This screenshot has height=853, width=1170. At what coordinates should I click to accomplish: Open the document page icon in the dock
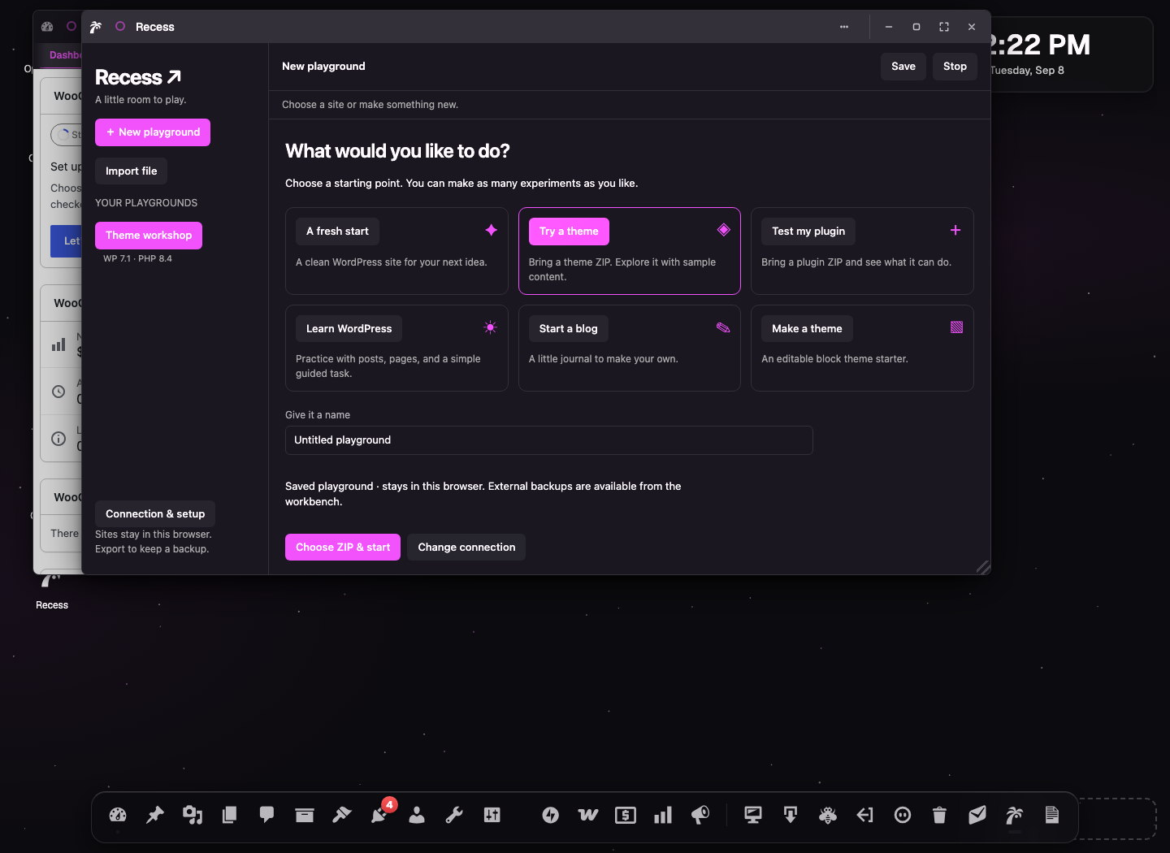coord(1052,815)
